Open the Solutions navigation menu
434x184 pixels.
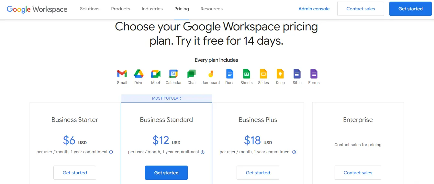click(90, 9)
